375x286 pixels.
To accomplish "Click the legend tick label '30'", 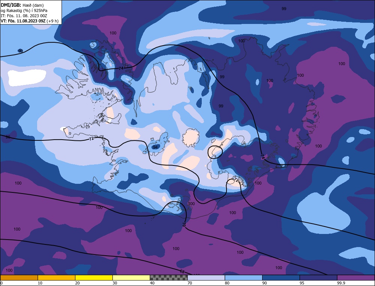I will pos(115,283).
